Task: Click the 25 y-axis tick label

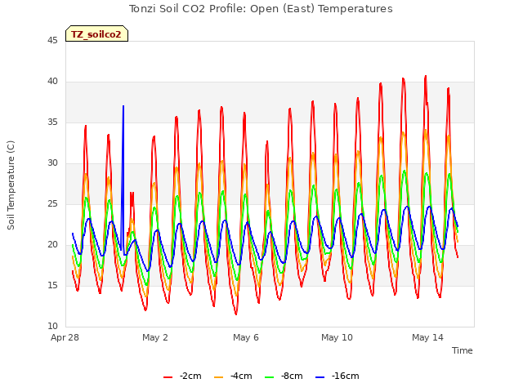Action: [x=52, y=204]
